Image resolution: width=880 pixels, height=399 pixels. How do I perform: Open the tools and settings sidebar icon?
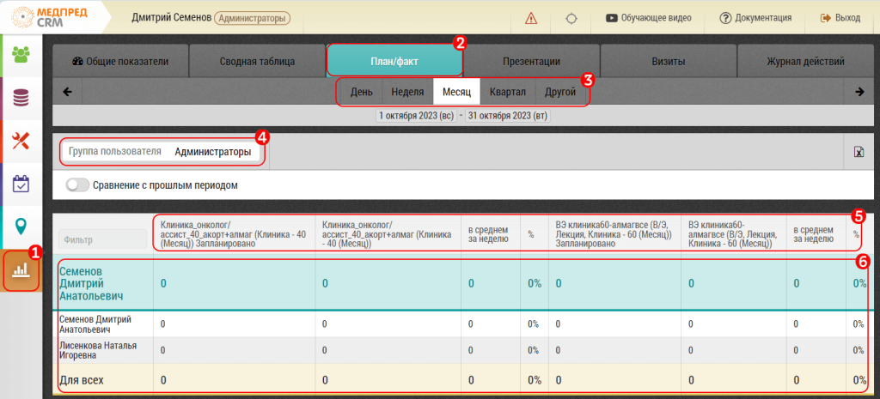point(21,140)
